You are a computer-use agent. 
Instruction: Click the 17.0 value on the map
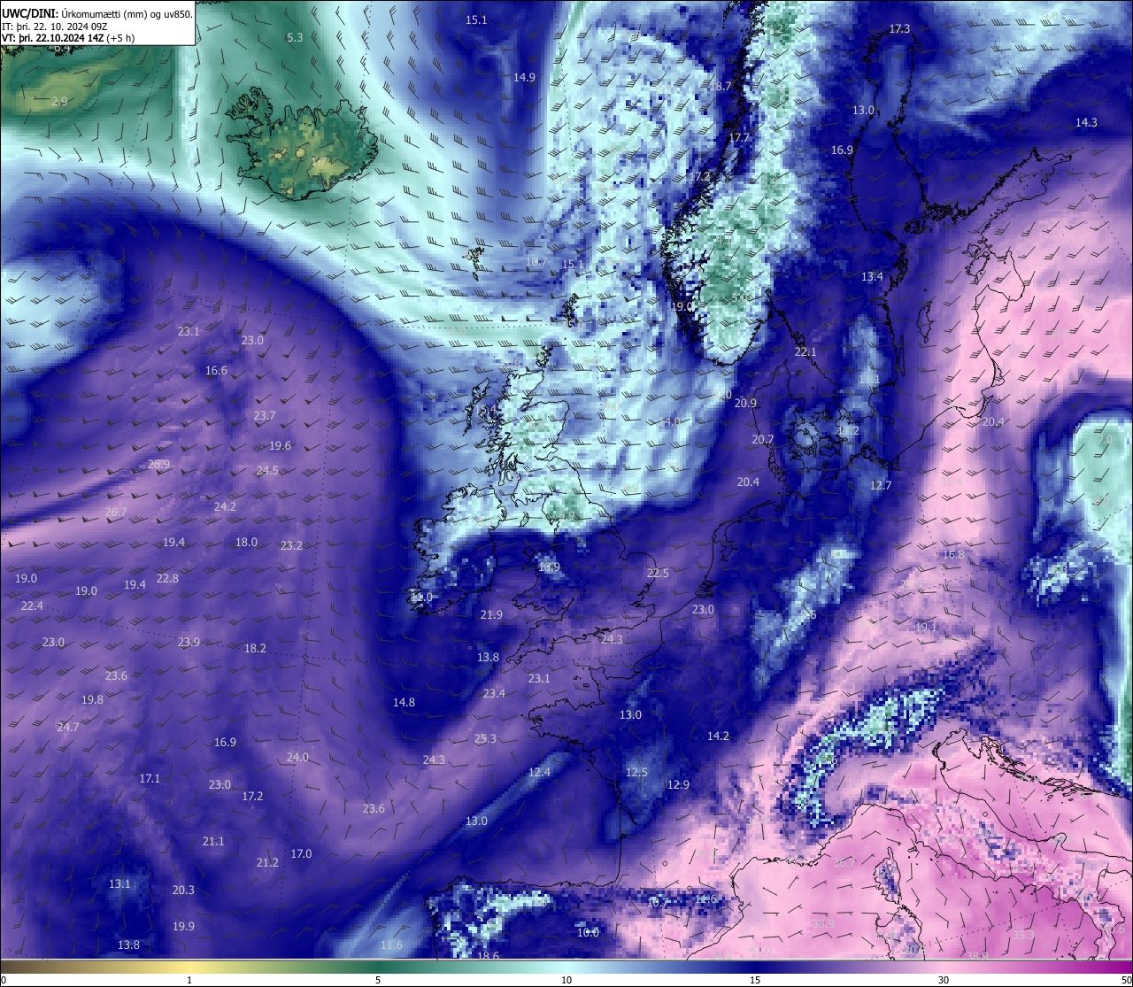(x=301, y=854)
